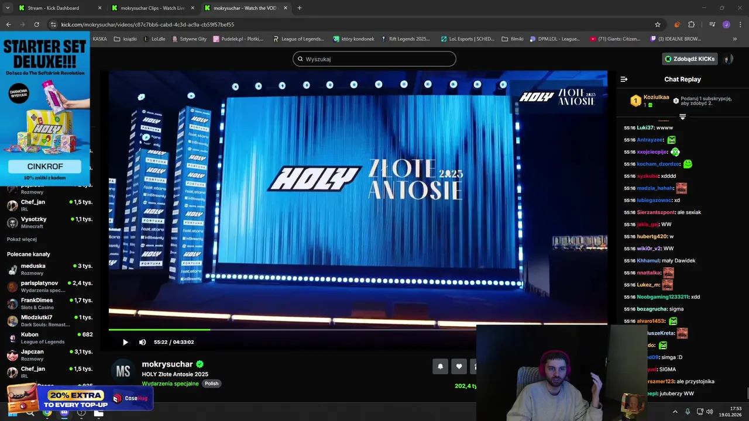749x421 pixels.
Task: Click chat user Luki37
Action: pyautogui.click(x=645, y=127)
